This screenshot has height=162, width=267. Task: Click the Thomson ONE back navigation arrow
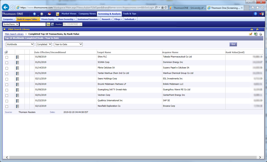[x=34, y=14]
